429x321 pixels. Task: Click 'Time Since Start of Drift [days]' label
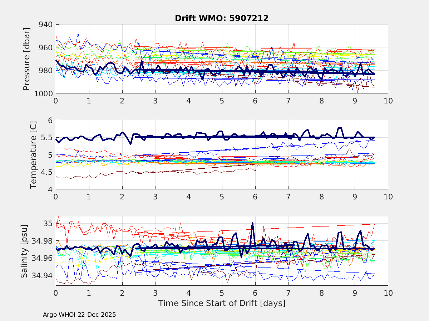222,303
